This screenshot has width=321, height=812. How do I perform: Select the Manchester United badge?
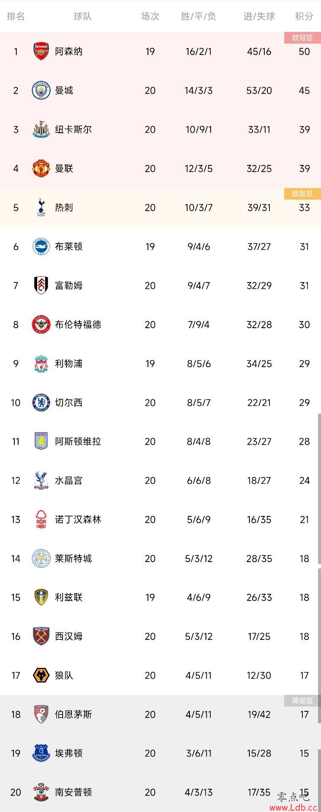[41, 168]
